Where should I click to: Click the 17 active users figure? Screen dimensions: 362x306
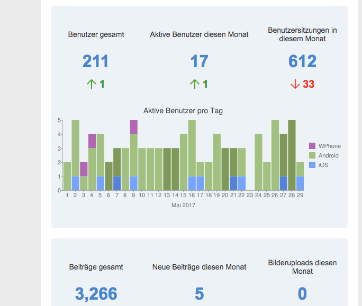coord(199,61)
